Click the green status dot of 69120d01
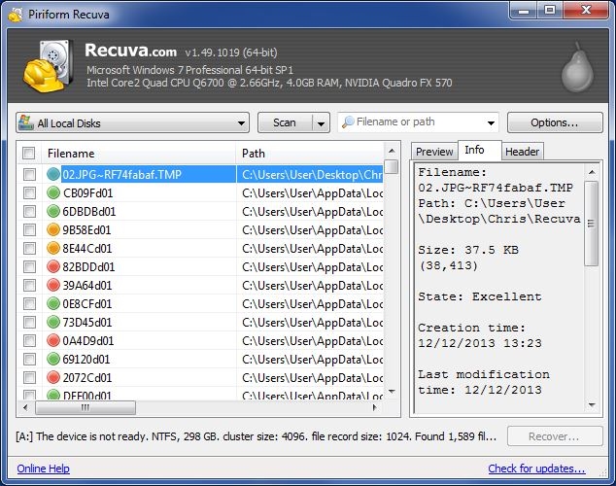Viewport: 616px width, 486px height. [53, 359]
